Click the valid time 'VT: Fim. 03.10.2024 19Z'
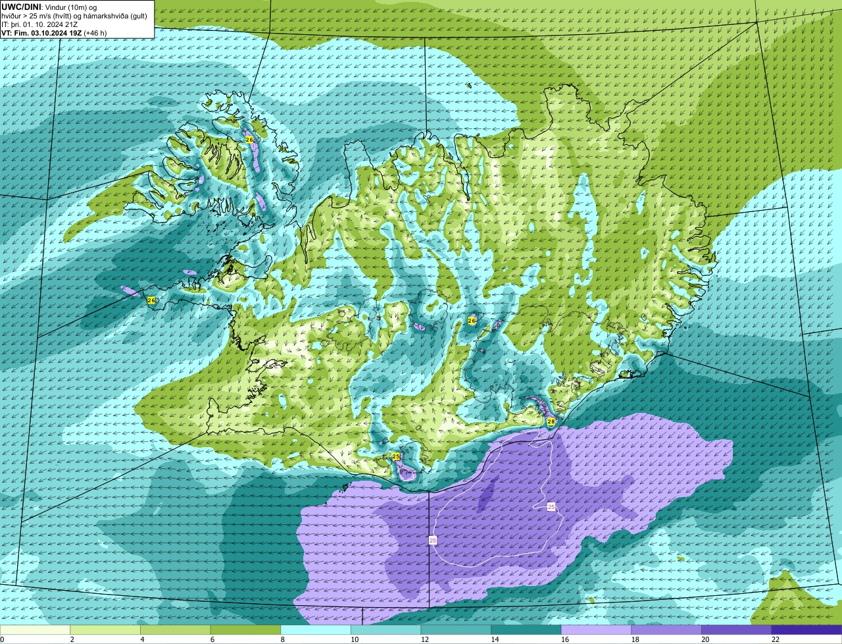 tap(41, 32)
